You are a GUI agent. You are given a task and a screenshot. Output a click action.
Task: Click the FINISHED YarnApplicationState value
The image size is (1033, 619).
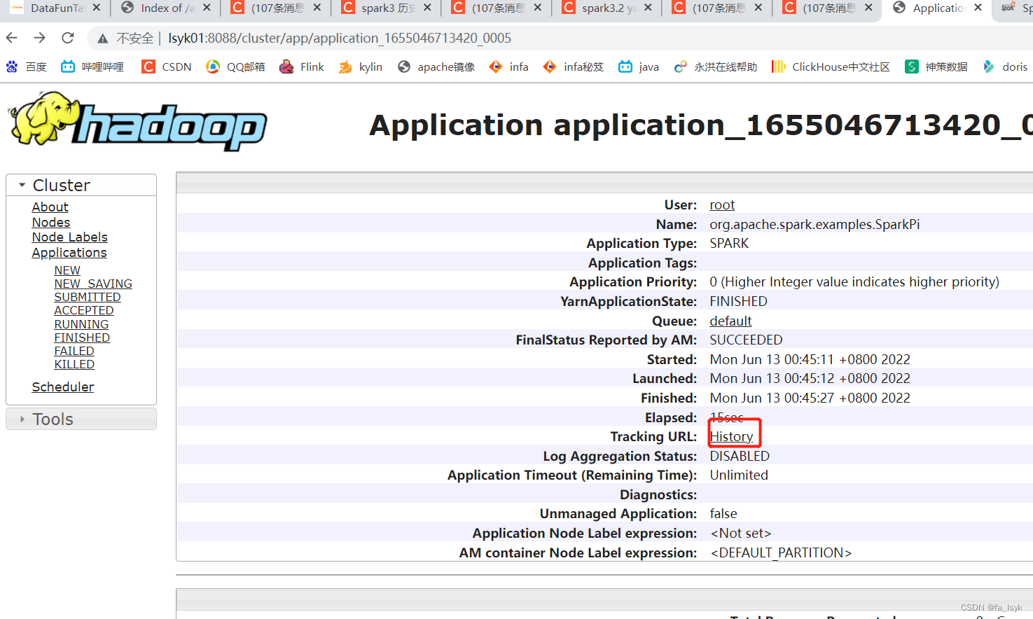point(738,301)
